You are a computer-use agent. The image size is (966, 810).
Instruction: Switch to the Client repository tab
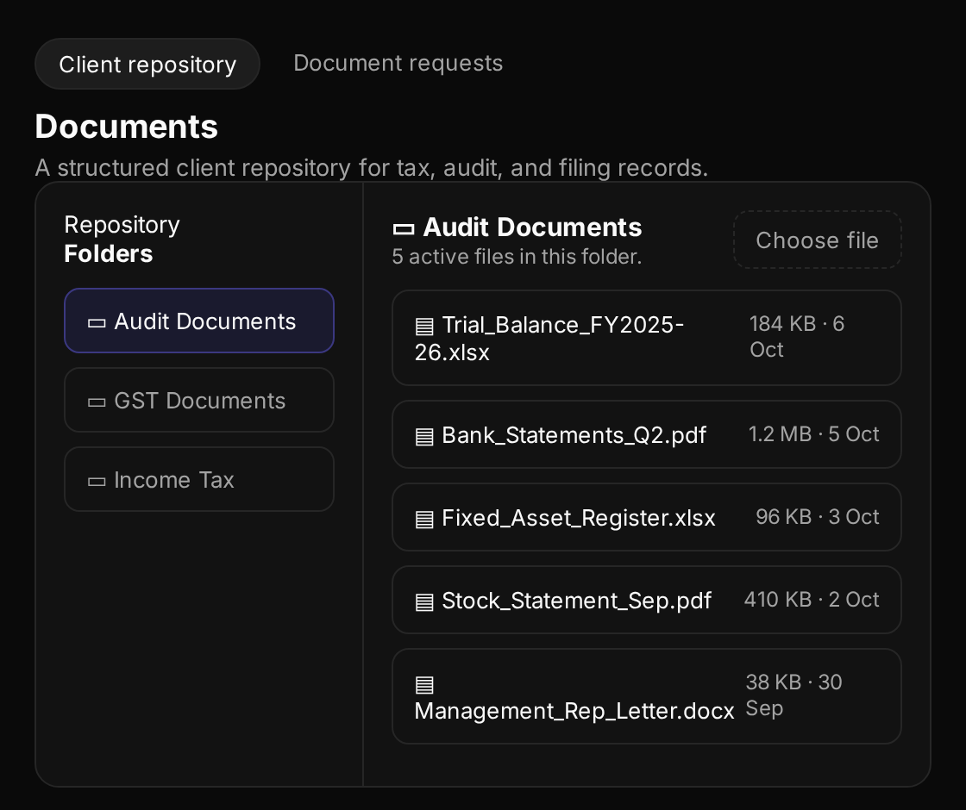coord(147,64)
